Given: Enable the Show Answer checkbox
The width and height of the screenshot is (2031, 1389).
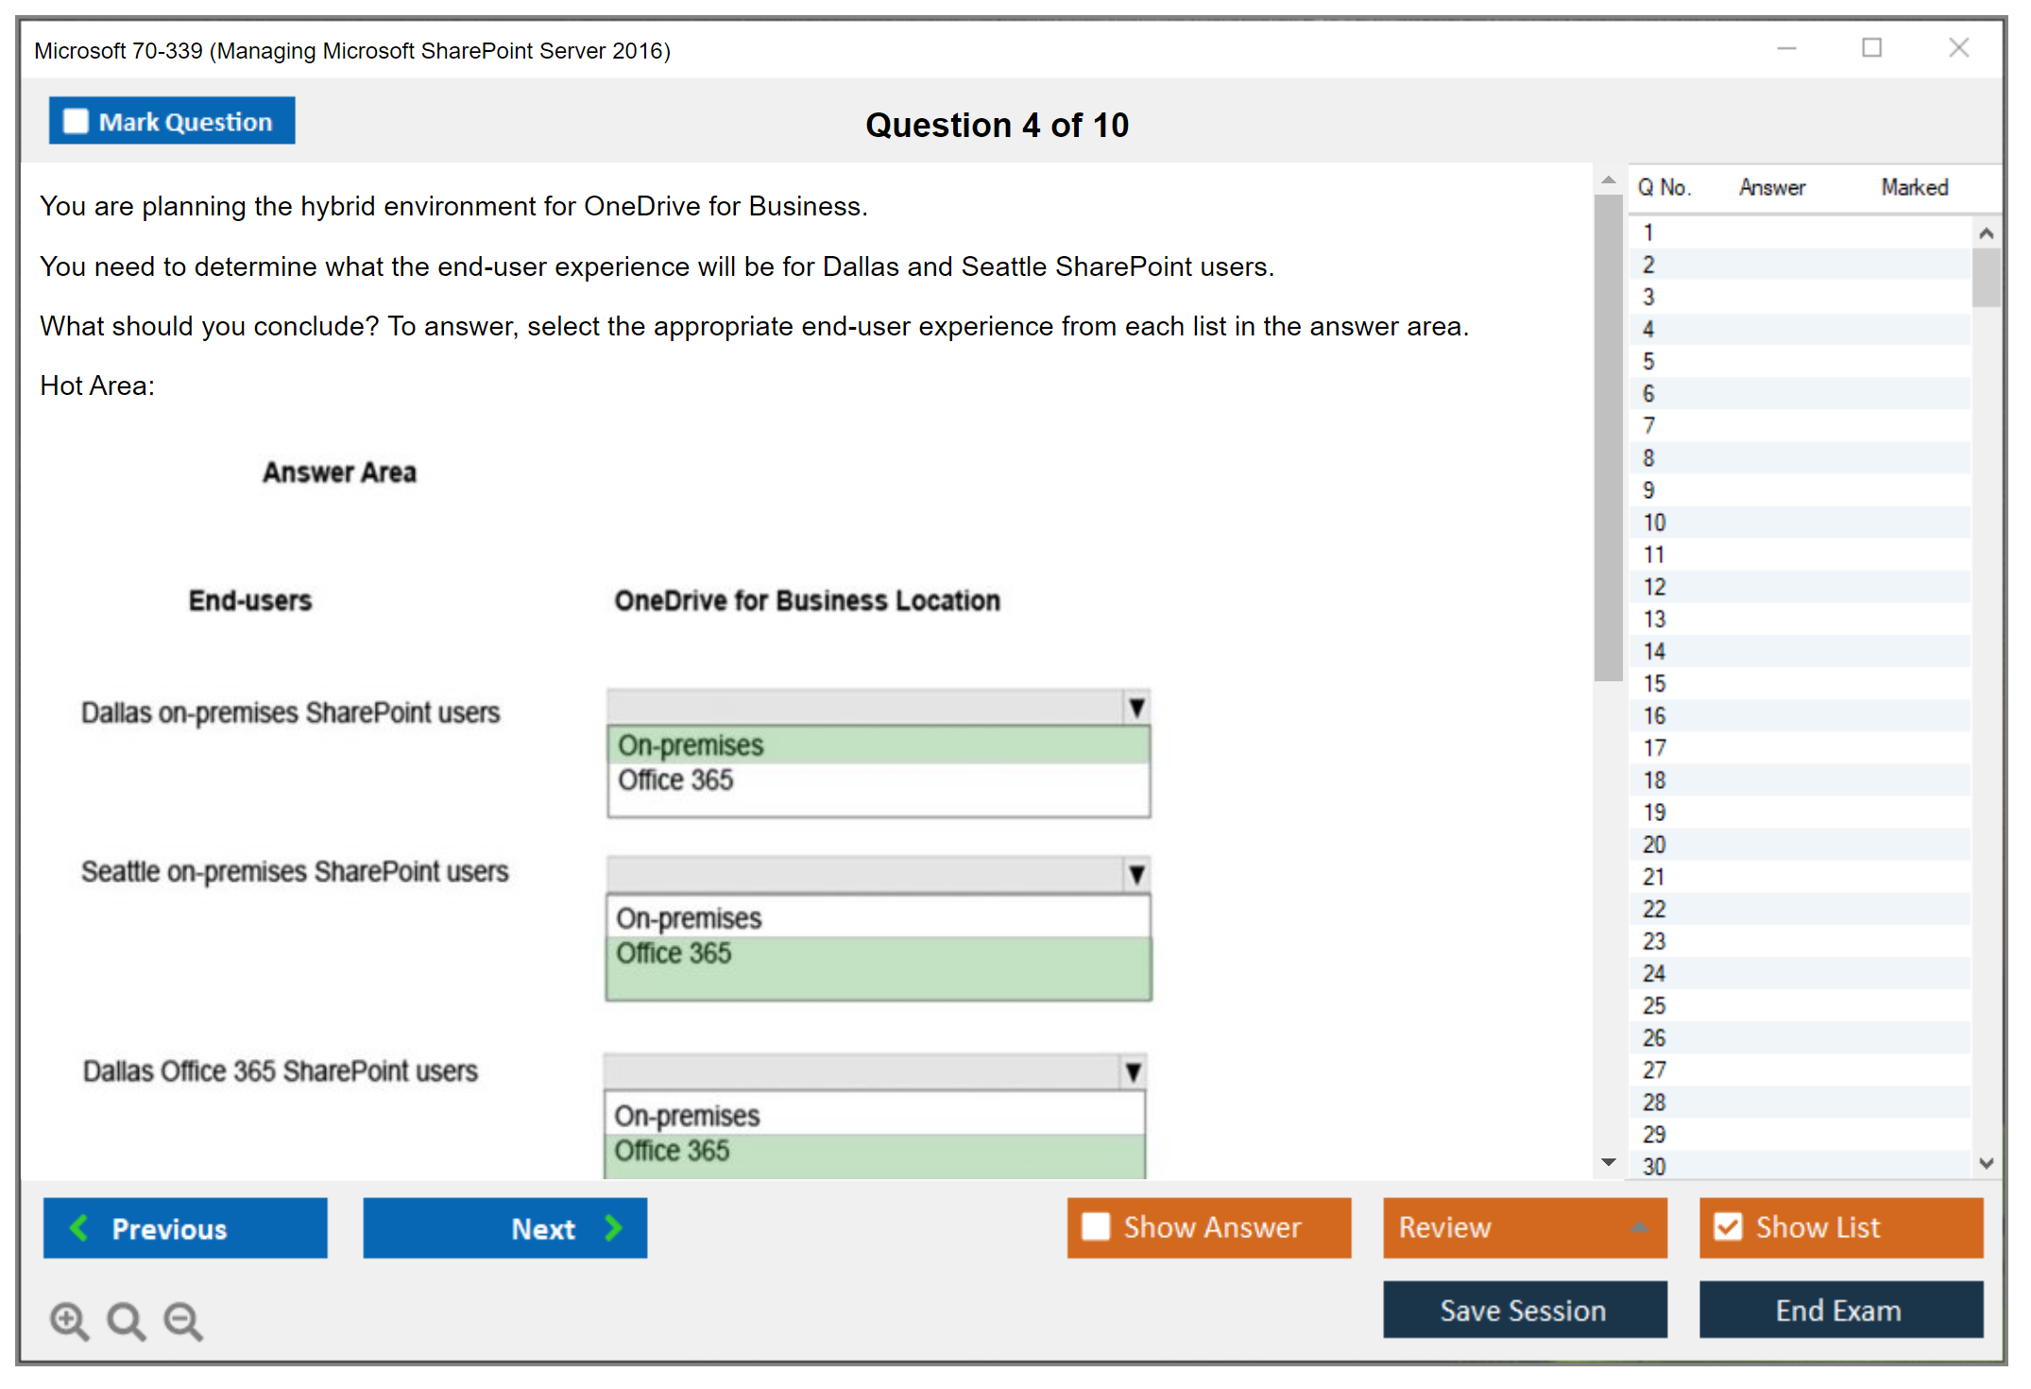Looking at the screenshot, I should coord(1096,1226).
